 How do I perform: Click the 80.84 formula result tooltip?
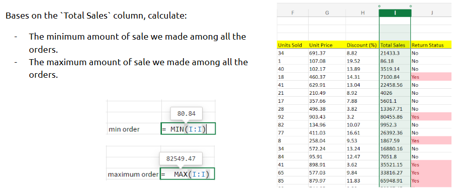(187, 113)
